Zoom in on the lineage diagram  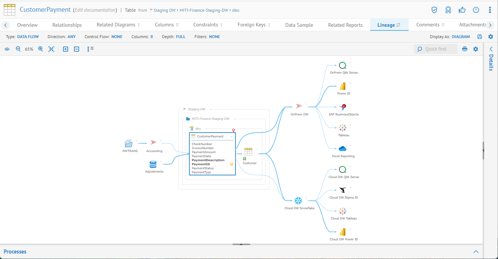click(x=41, y=49)
